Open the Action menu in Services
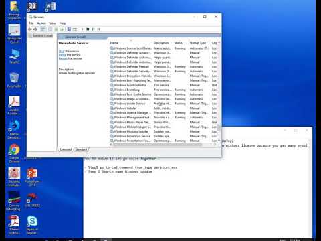 tap(41, 23)
